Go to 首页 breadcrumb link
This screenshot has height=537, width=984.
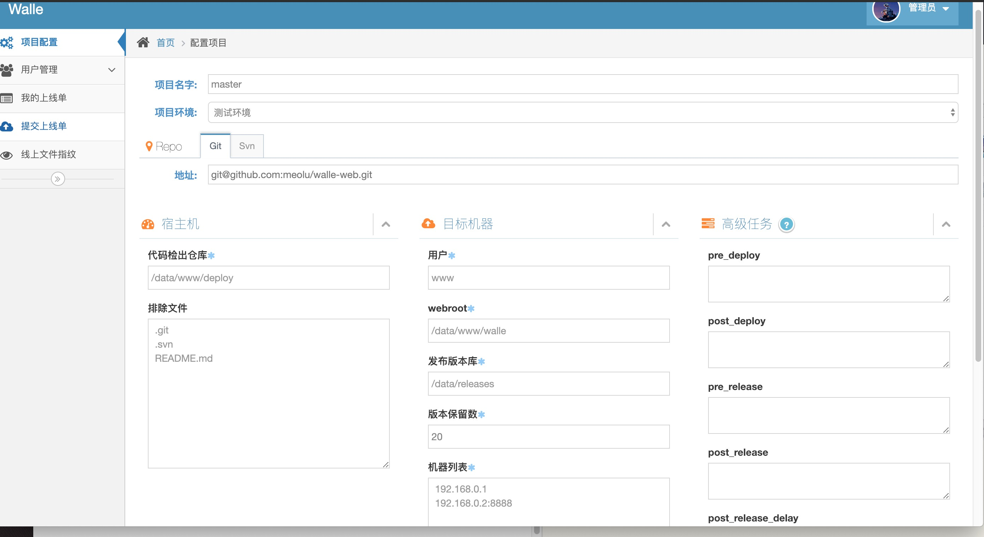click(166, 43)
